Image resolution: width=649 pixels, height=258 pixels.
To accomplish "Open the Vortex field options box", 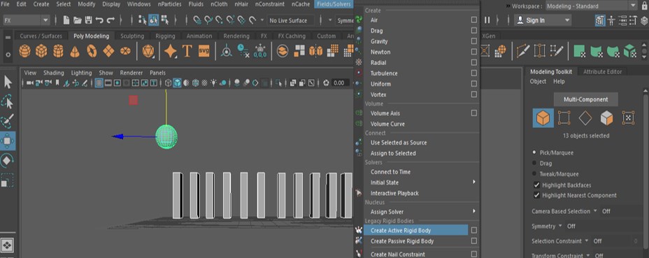I will pos(474,94).
